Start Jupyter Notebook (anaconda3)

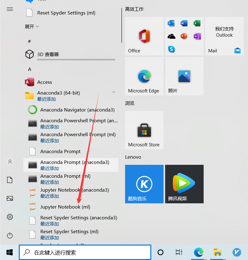pyautogui.click(x=71, y=193)
